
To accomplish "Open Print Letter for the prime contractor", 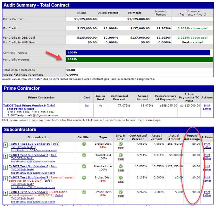I will click(207, 107).
